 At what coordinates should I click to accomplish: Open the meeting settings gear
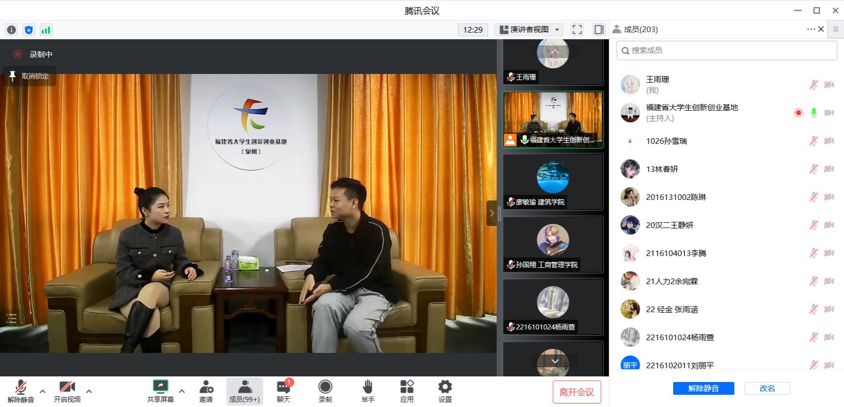pyautogui.click(x=445, y=391)
